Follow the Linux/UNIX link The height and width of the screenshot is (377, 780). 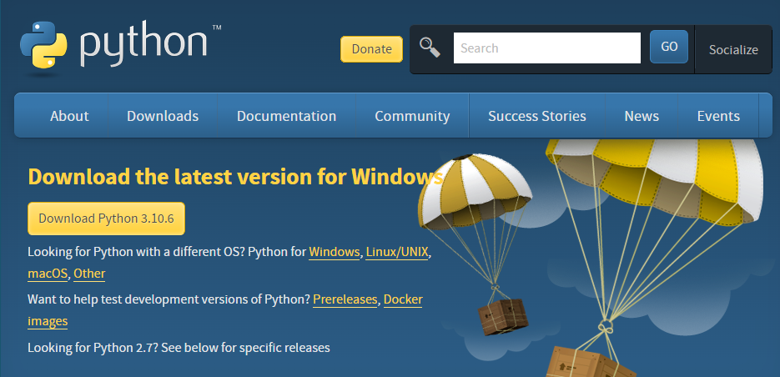397,252
